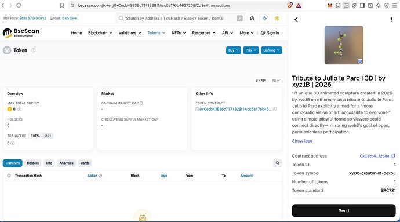Screen dimensions: 400x222
Task: Copy token contract address icon
Action: pos(275,109)
